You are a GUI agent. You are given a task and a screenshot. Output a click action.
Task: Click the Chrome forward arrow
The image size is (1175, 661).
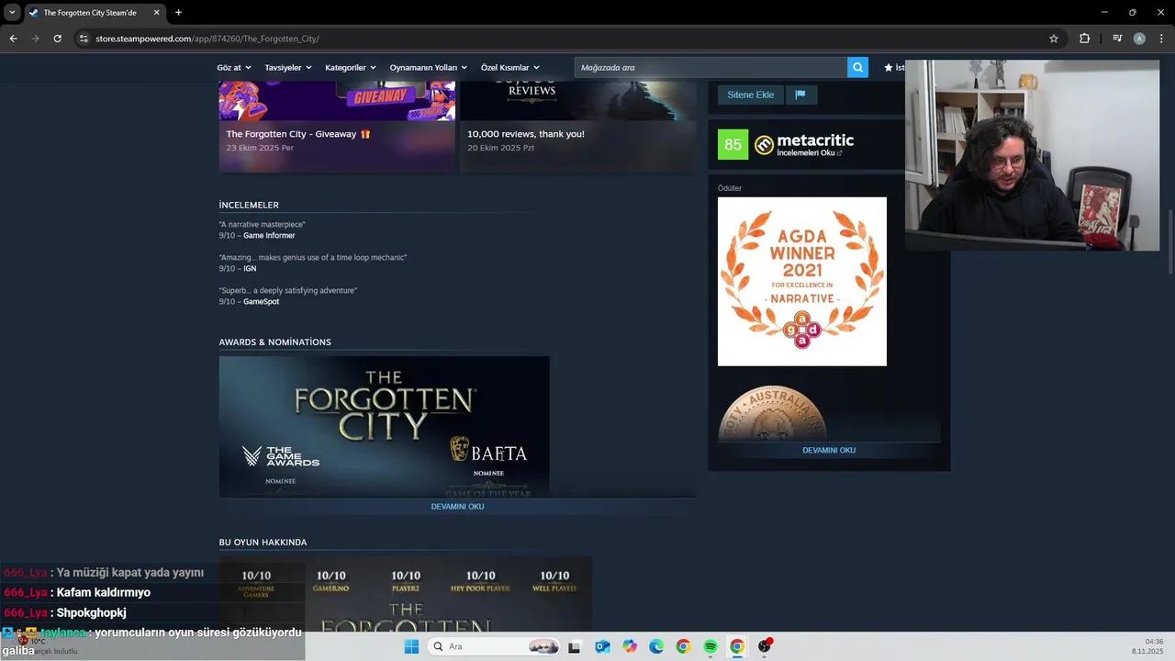coord(36,39)
